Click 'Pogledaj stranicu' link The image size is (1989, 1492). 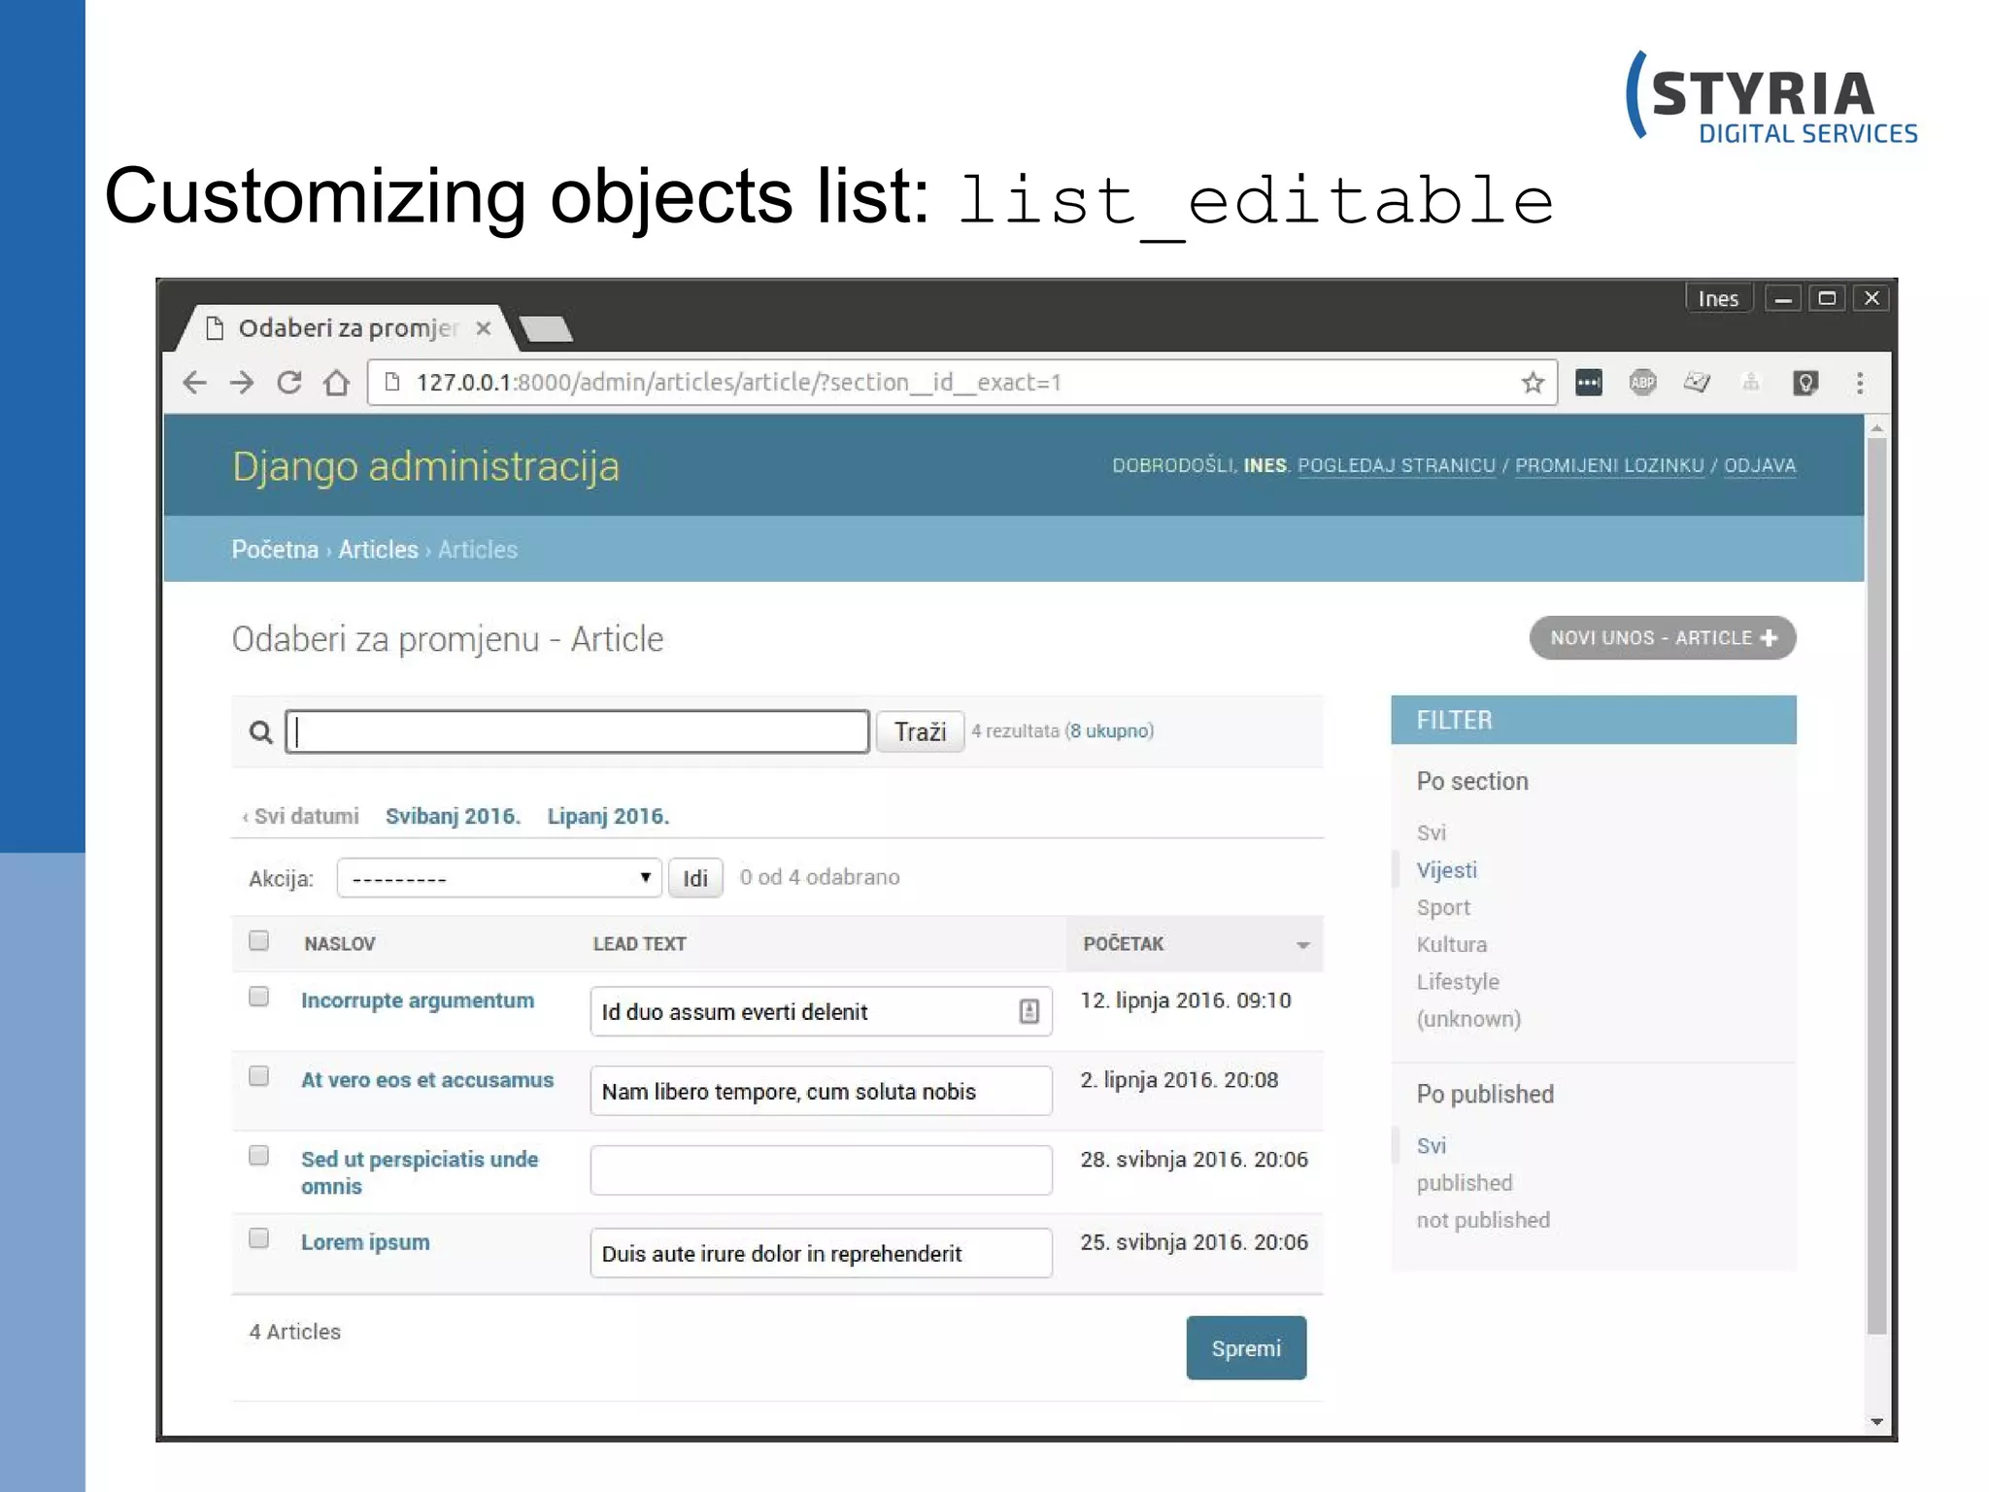1397,465
